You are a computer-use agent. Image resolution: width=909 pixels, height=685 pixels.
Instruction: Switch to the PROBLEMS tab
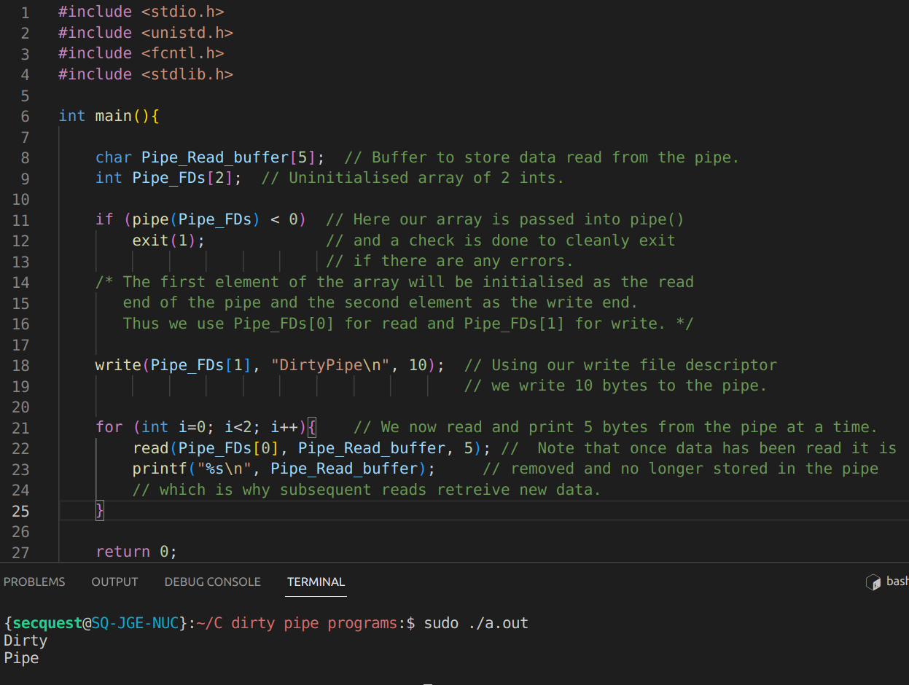point(34,582)
